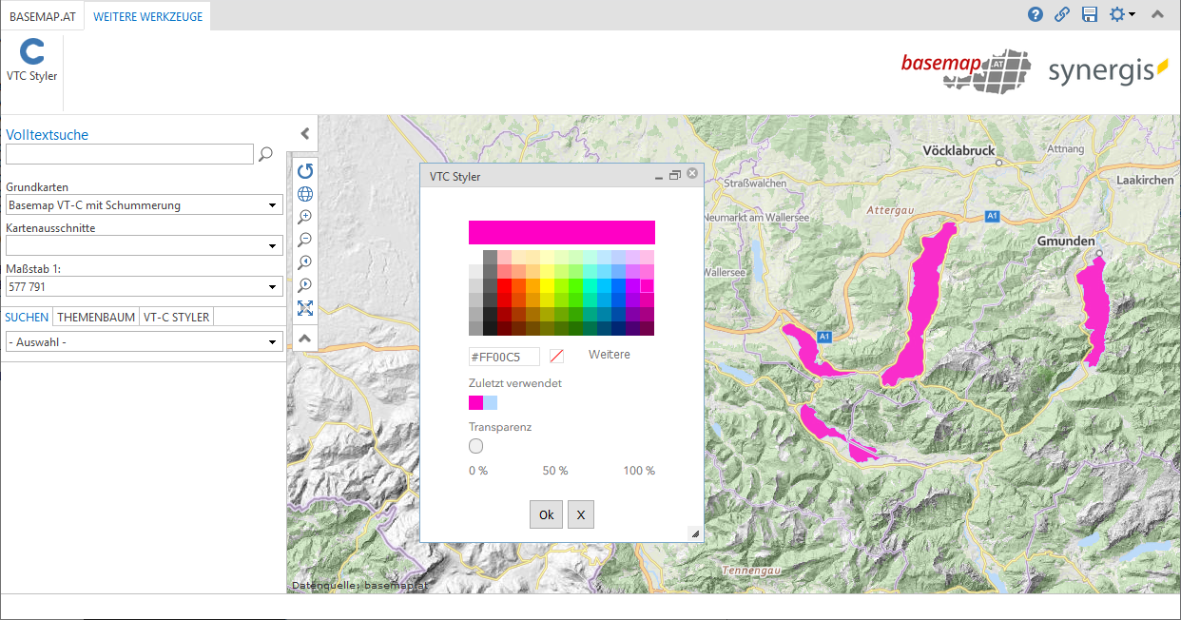Click the save icon in the header

(1089, 14)
